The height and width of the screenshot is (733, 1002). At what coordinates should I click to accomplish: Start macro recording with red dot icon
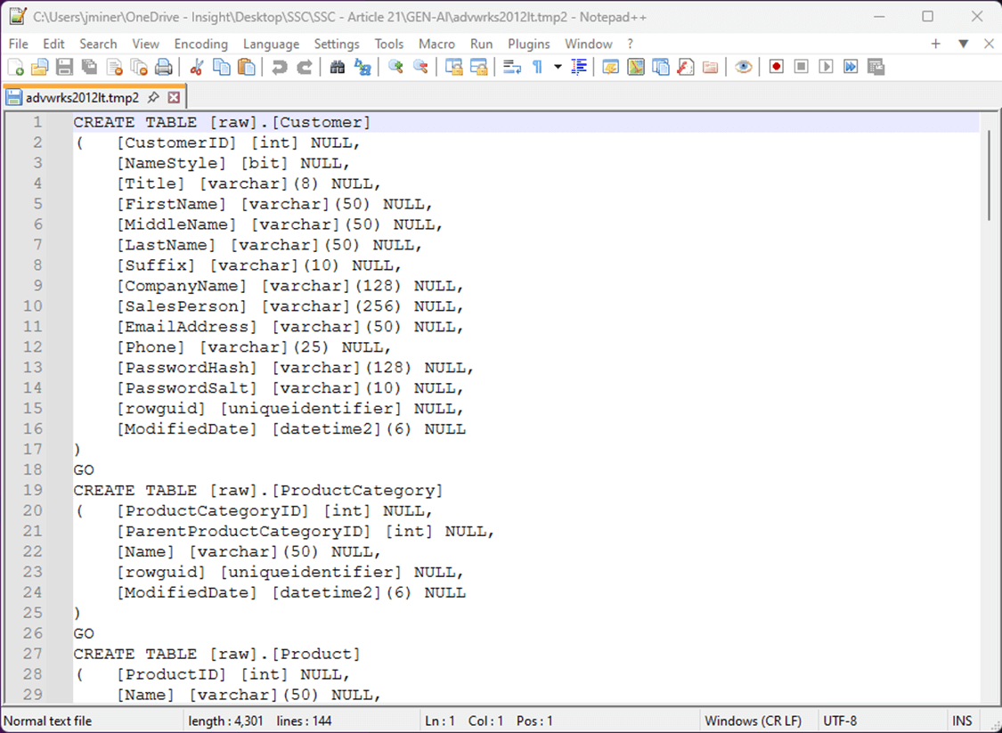click(x=777, y=67)
